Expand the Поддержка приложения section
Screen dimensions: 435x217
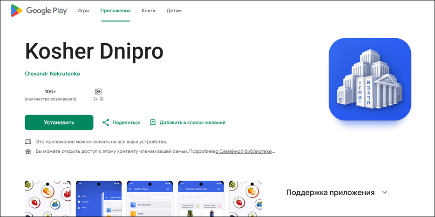(x=385, y=192)
